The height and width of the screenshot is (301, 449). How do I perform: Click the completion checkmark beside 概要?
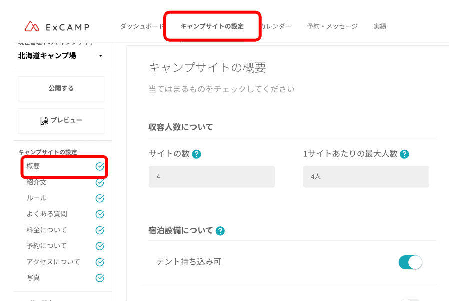(99, 166)
